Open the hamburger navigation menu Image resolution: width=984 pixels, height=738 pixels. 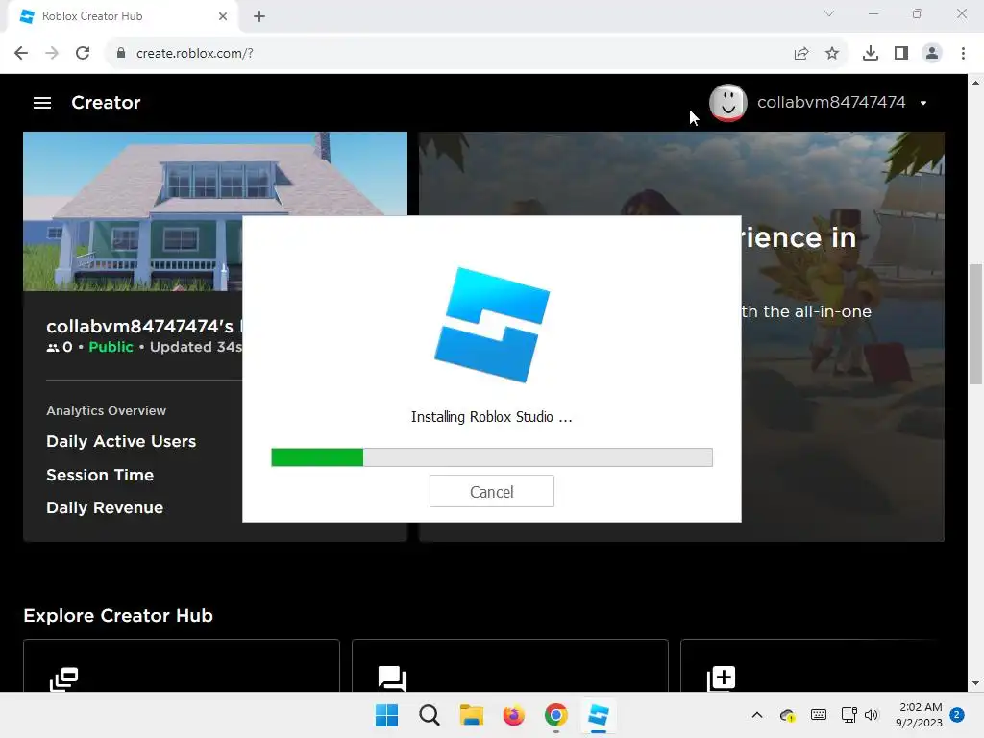pyautogui.click(x=42, y=102)
